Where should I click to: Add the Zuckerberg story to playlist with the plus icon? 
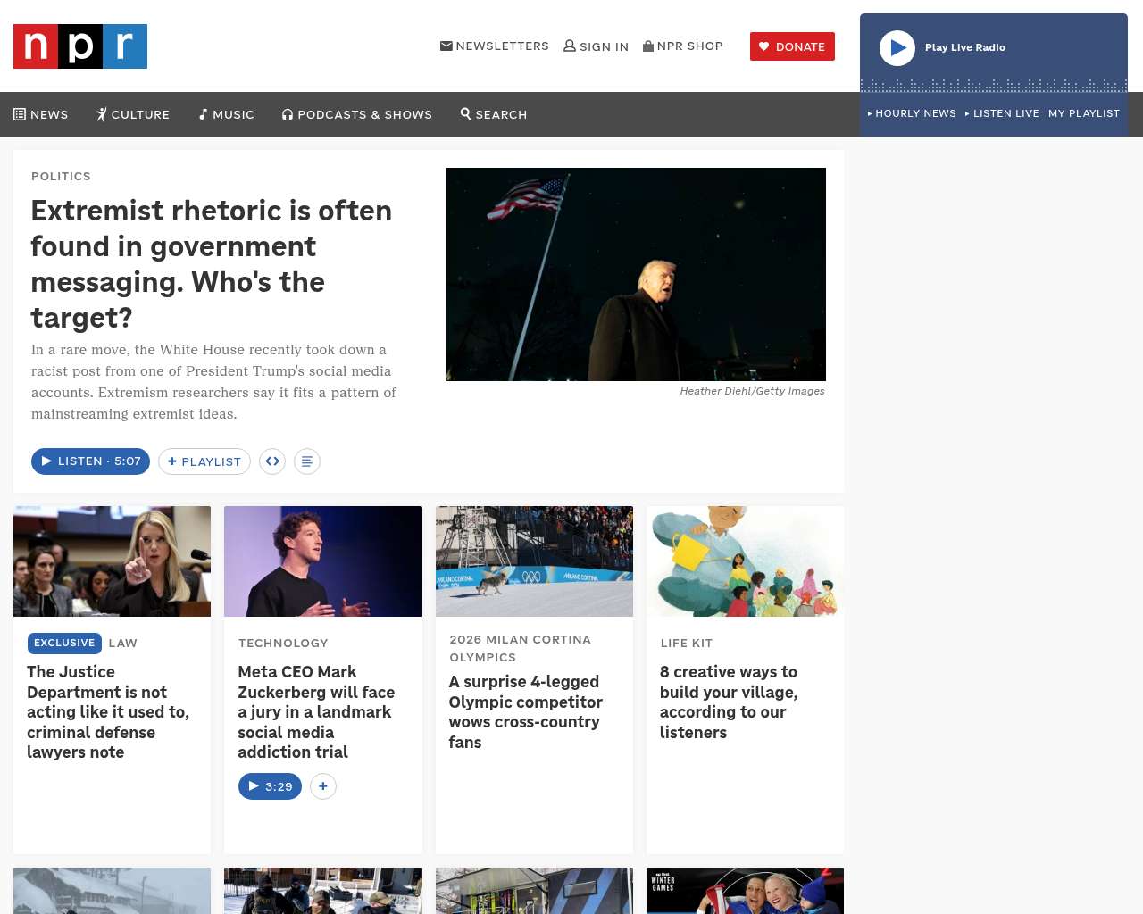323,786
